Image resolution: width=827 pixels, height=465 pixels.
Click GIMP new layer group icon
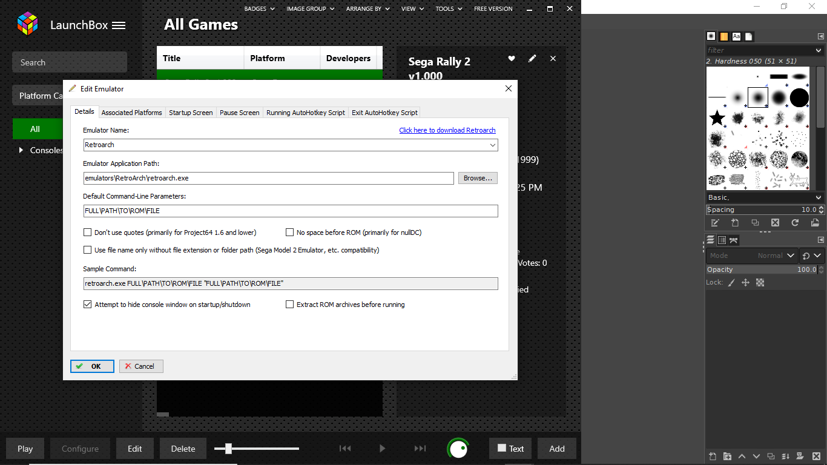coord(727,457)
